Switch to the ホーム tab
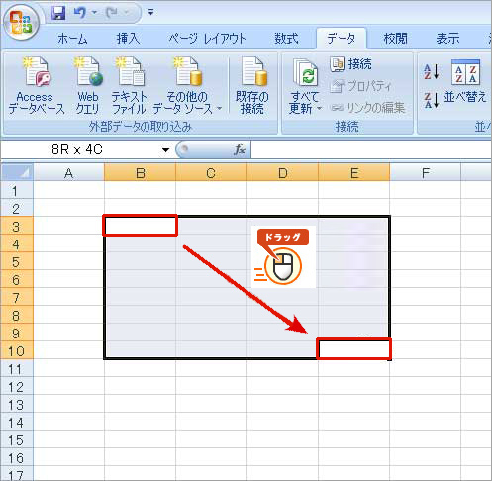Screen dimensions: 492x481 click(72, 39)
